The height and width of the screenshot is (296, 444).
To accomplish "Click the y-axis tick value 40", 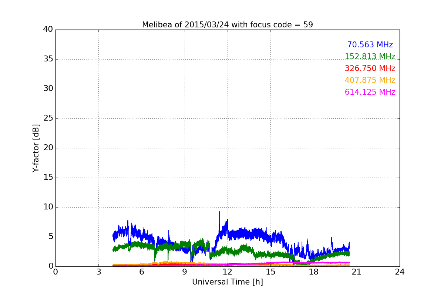I will [48, 30].
